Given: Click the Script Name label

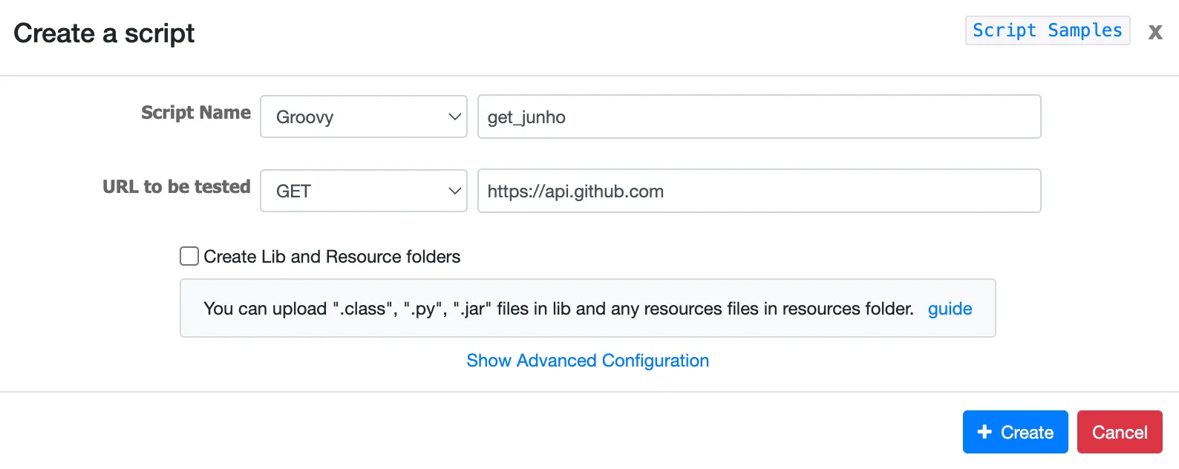Looking at the screenshot, I should coord(196,113).
